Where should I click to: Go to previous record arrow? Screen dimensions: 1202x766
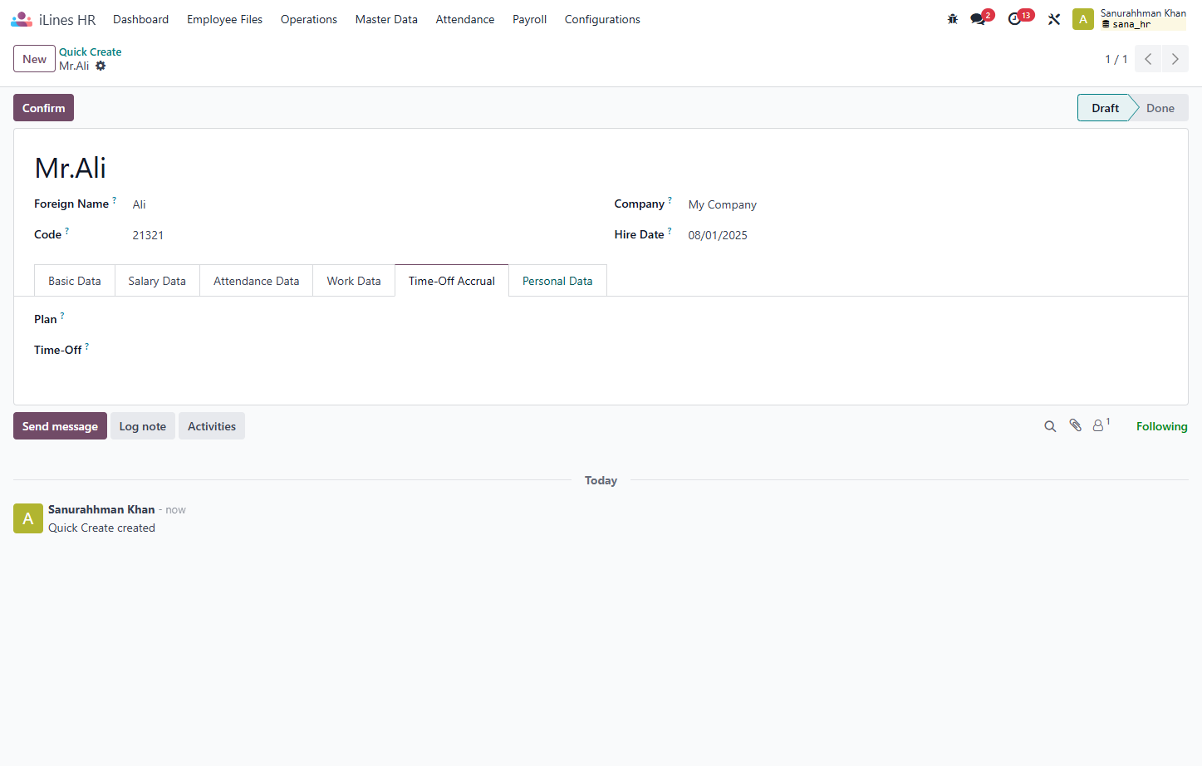[x=1148, y=59]
